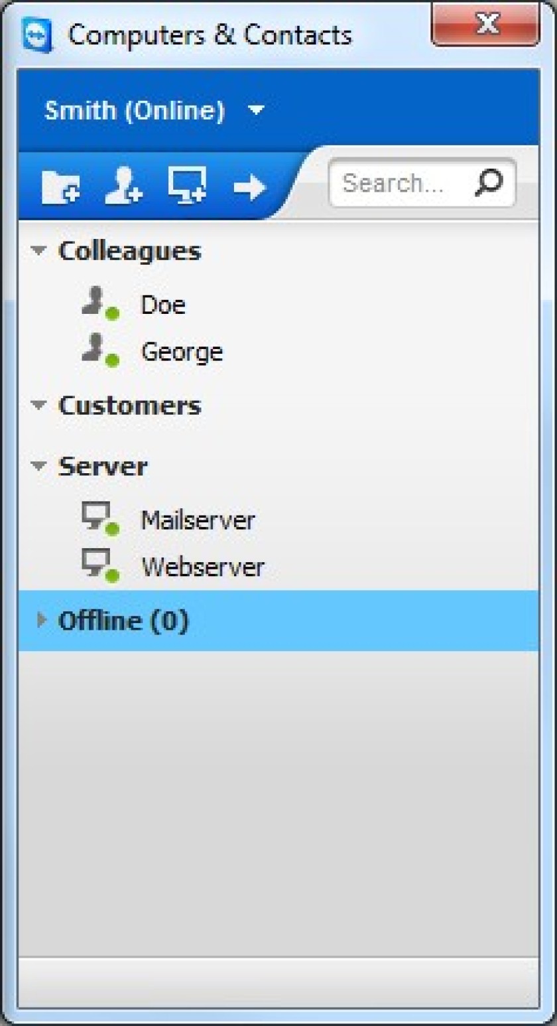Click the Add Remote Computer icon

(x=187, y=184)
